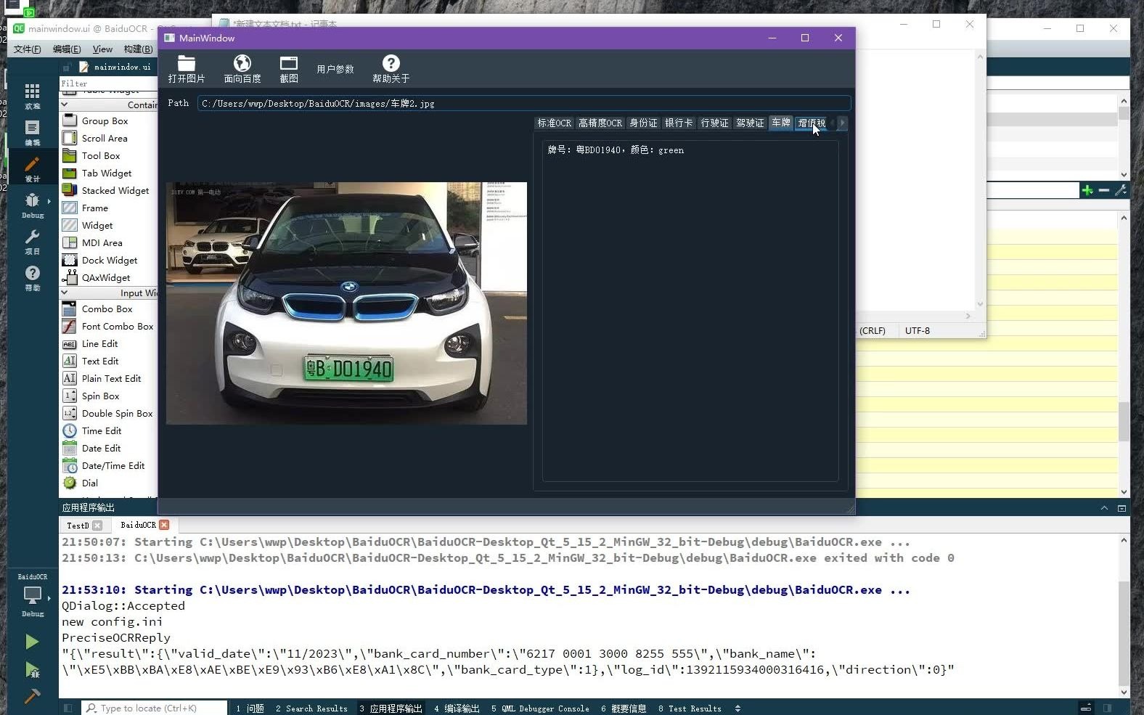Screen dimensions: 1144x715
Task: Select the Combo Box widget
Action: click(109, 309)
